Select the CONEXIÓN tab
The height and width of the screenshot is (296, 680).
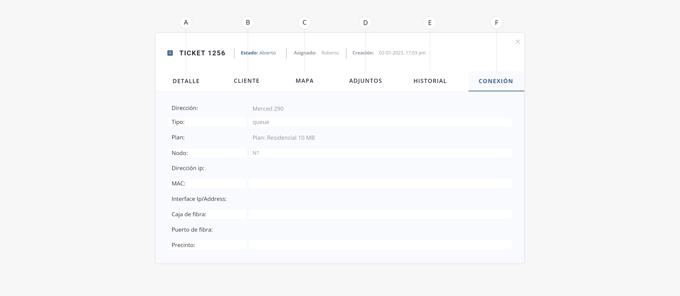[x=496, y=81]
